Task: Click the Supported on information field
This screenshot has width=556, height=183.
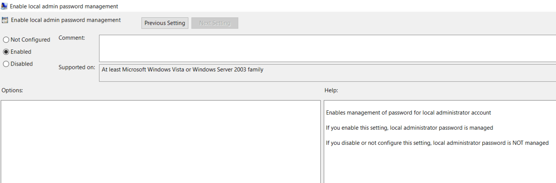Action: coord(327,73)
